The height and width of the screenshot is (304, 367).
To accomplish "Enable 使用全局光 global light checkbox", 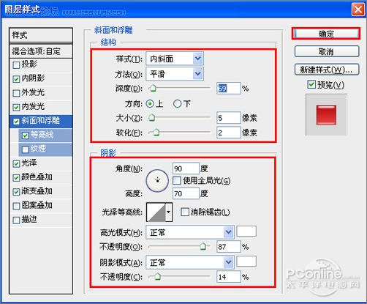I will pos(176,181).
